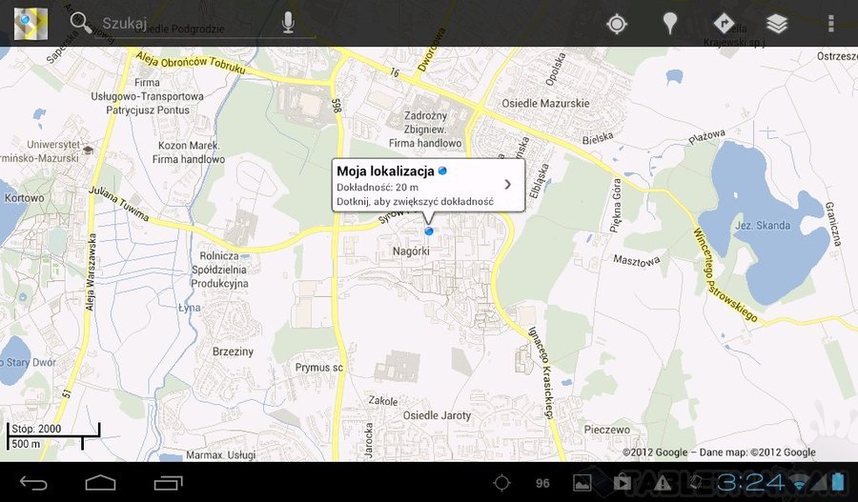Tap the Dworcowa street label

pyautogui.click(x=431, y=50)
